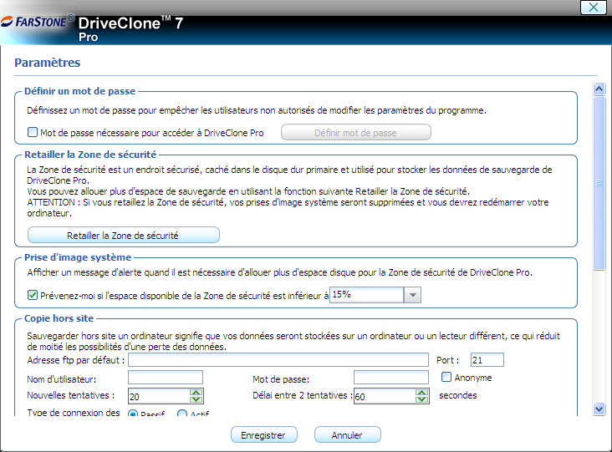The width and height of the screenshot is (612, 452).
Task: Select the Passif connection radio button
Action: pos(133,414)
